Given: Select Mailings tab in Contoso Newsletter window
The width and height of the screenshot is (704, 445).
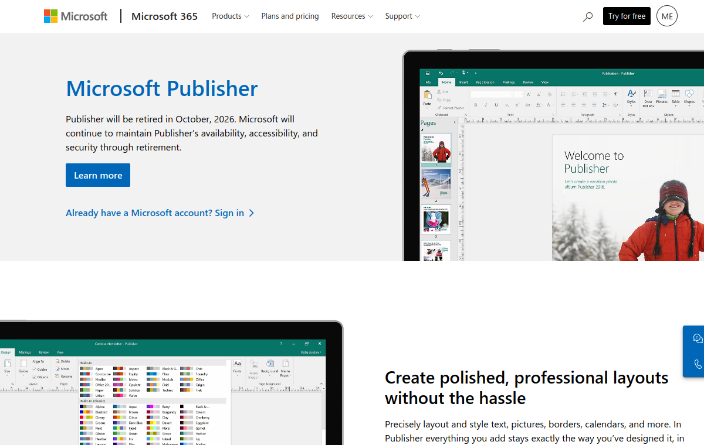Looking at the screenshot, I should [x=25, y=352].
